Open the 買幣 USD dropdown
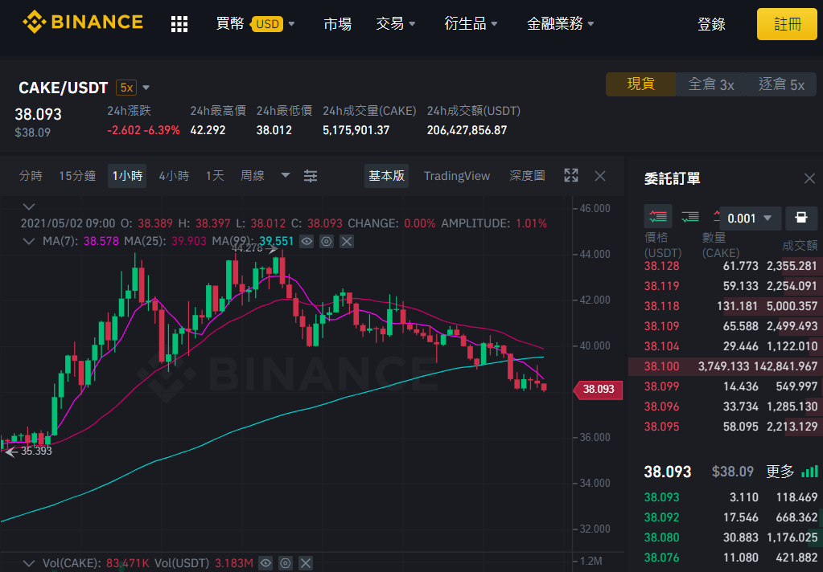823x572 pixels. pyautogui.click(x=256, y=23)
